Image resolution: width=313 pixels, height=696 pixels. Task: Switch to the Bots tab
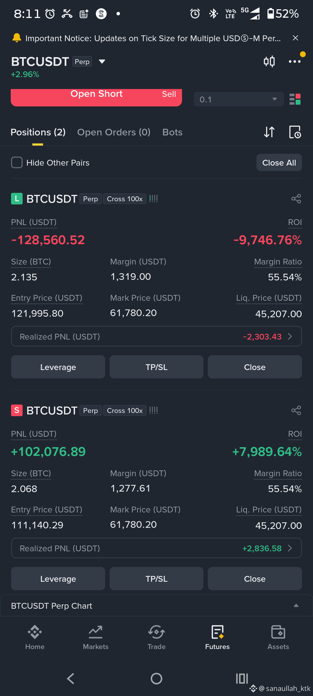tap(172, 132)
